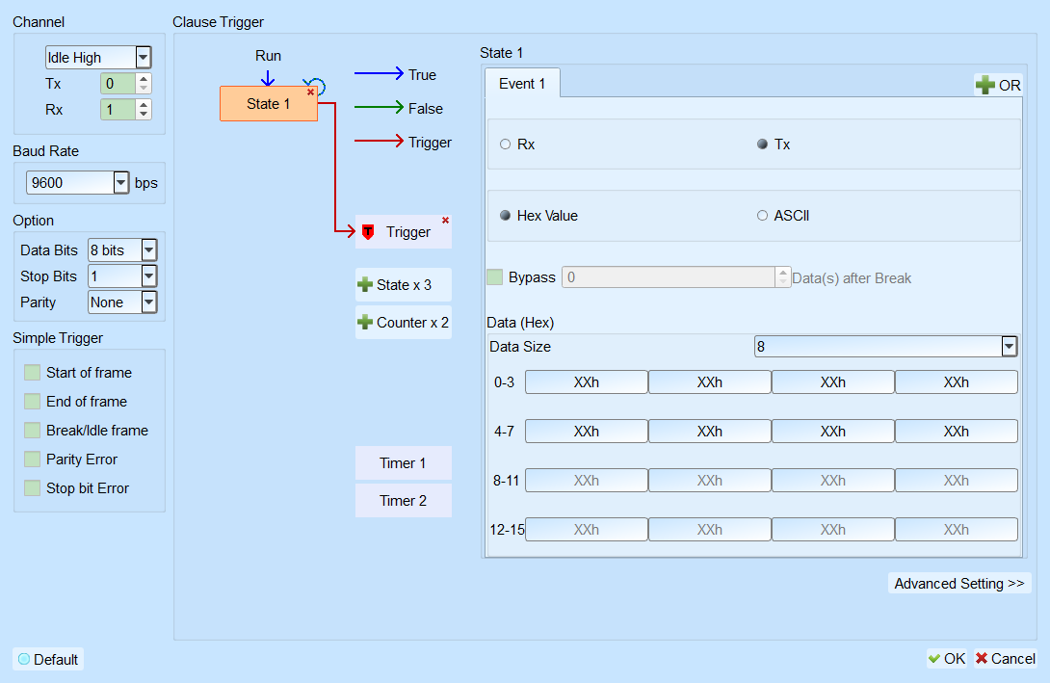The image size is (1050, 683).
Task: Click the Timer 2 button
Action: click(x=403, y=500)
